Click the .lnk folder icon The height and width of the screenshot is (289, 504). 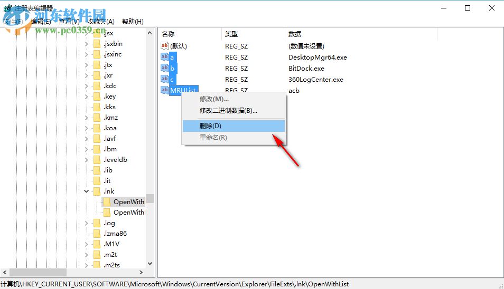coord(97,191)
